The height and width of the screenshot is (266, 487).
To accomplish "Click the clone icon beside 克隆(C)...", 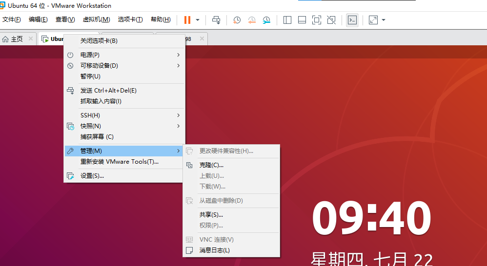I will 189,165.
